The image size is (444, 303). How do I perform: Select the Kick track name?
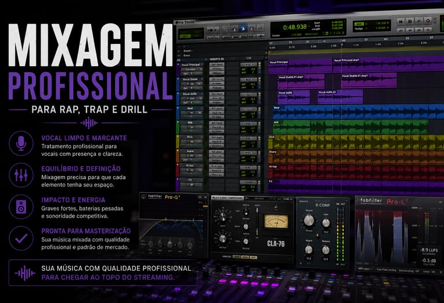coord(190,137)
